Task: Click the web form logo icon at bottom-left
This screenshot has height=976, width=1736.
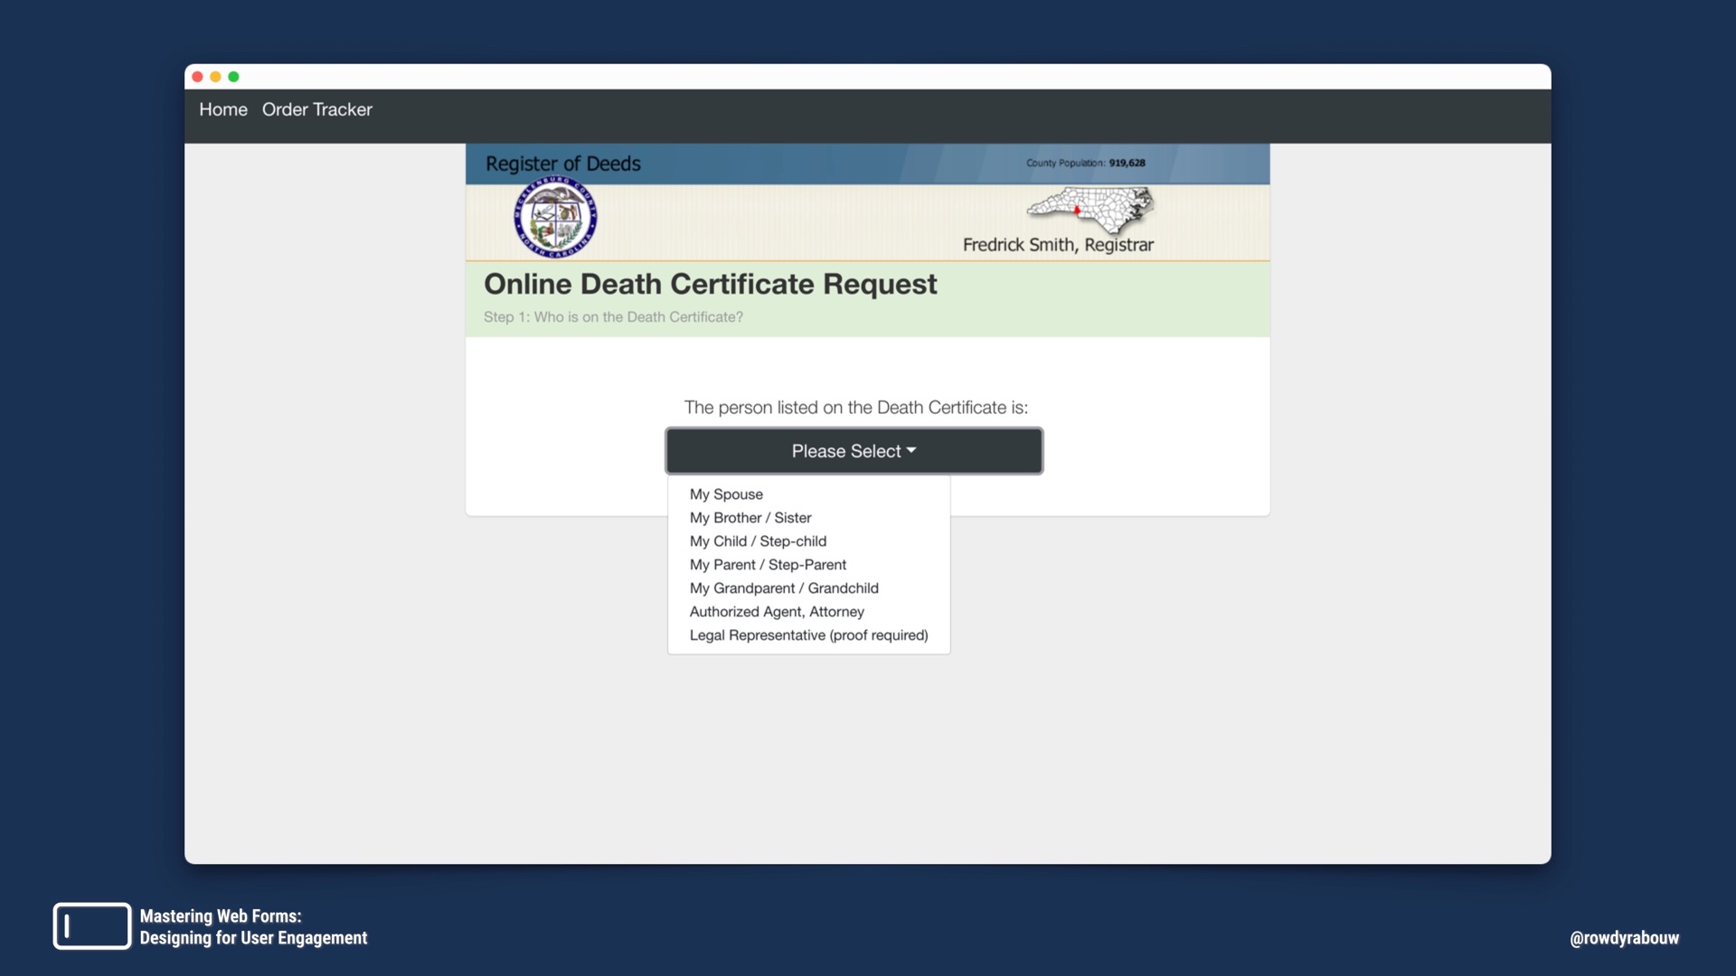Action: click(91, 926)
